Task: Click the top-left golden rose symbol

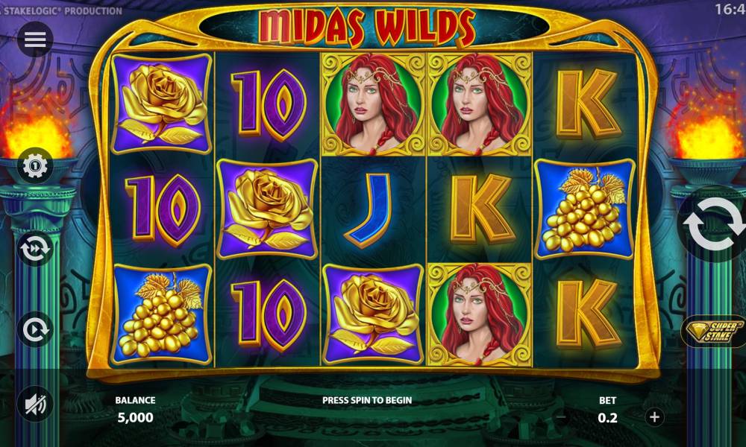Action: click(x=161, y=104)
